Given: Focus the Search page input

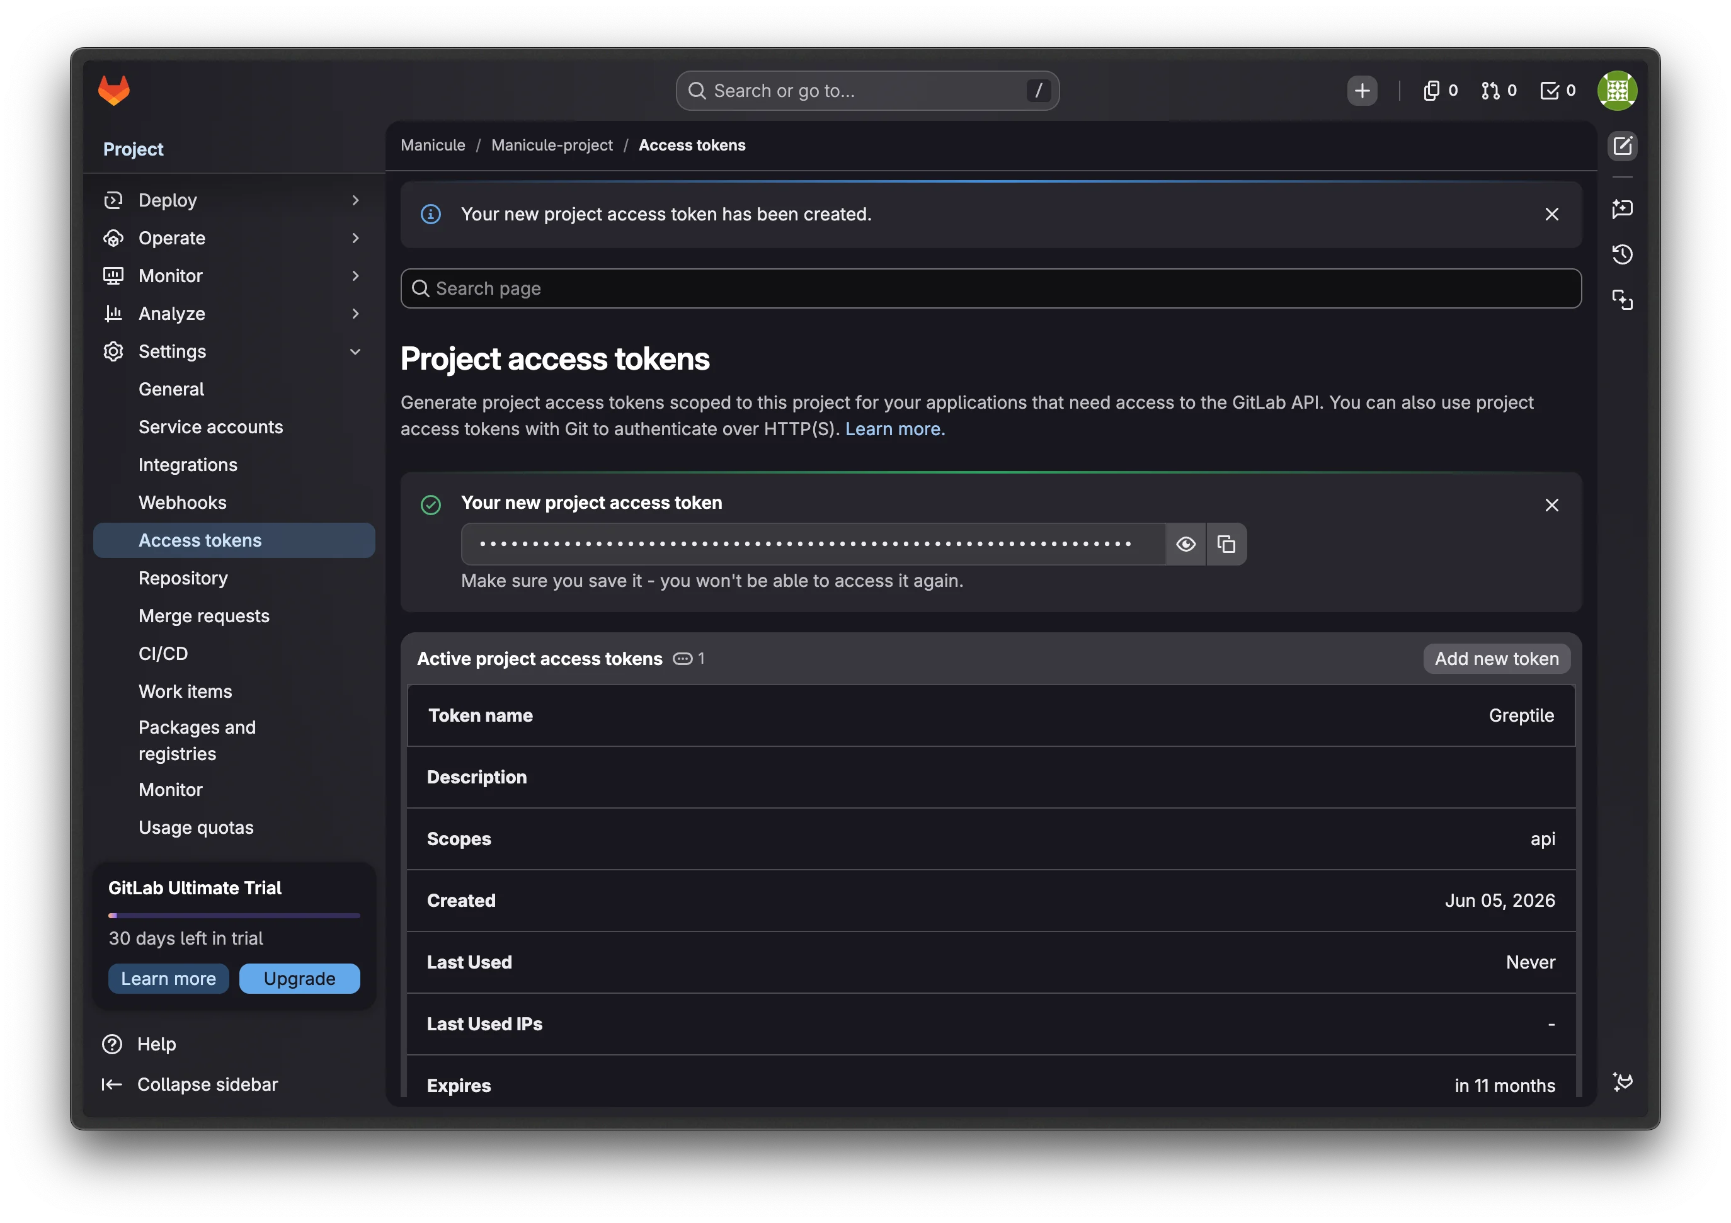Looking at the screenshot, I should point(991,288).
